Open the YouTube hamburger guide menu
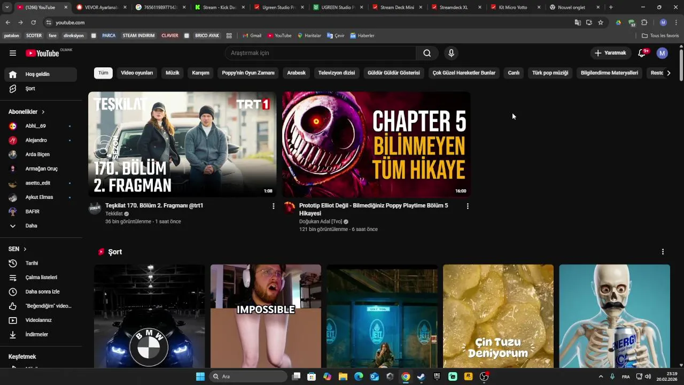Viewport: 684px width, 385px height. point(13,53)
